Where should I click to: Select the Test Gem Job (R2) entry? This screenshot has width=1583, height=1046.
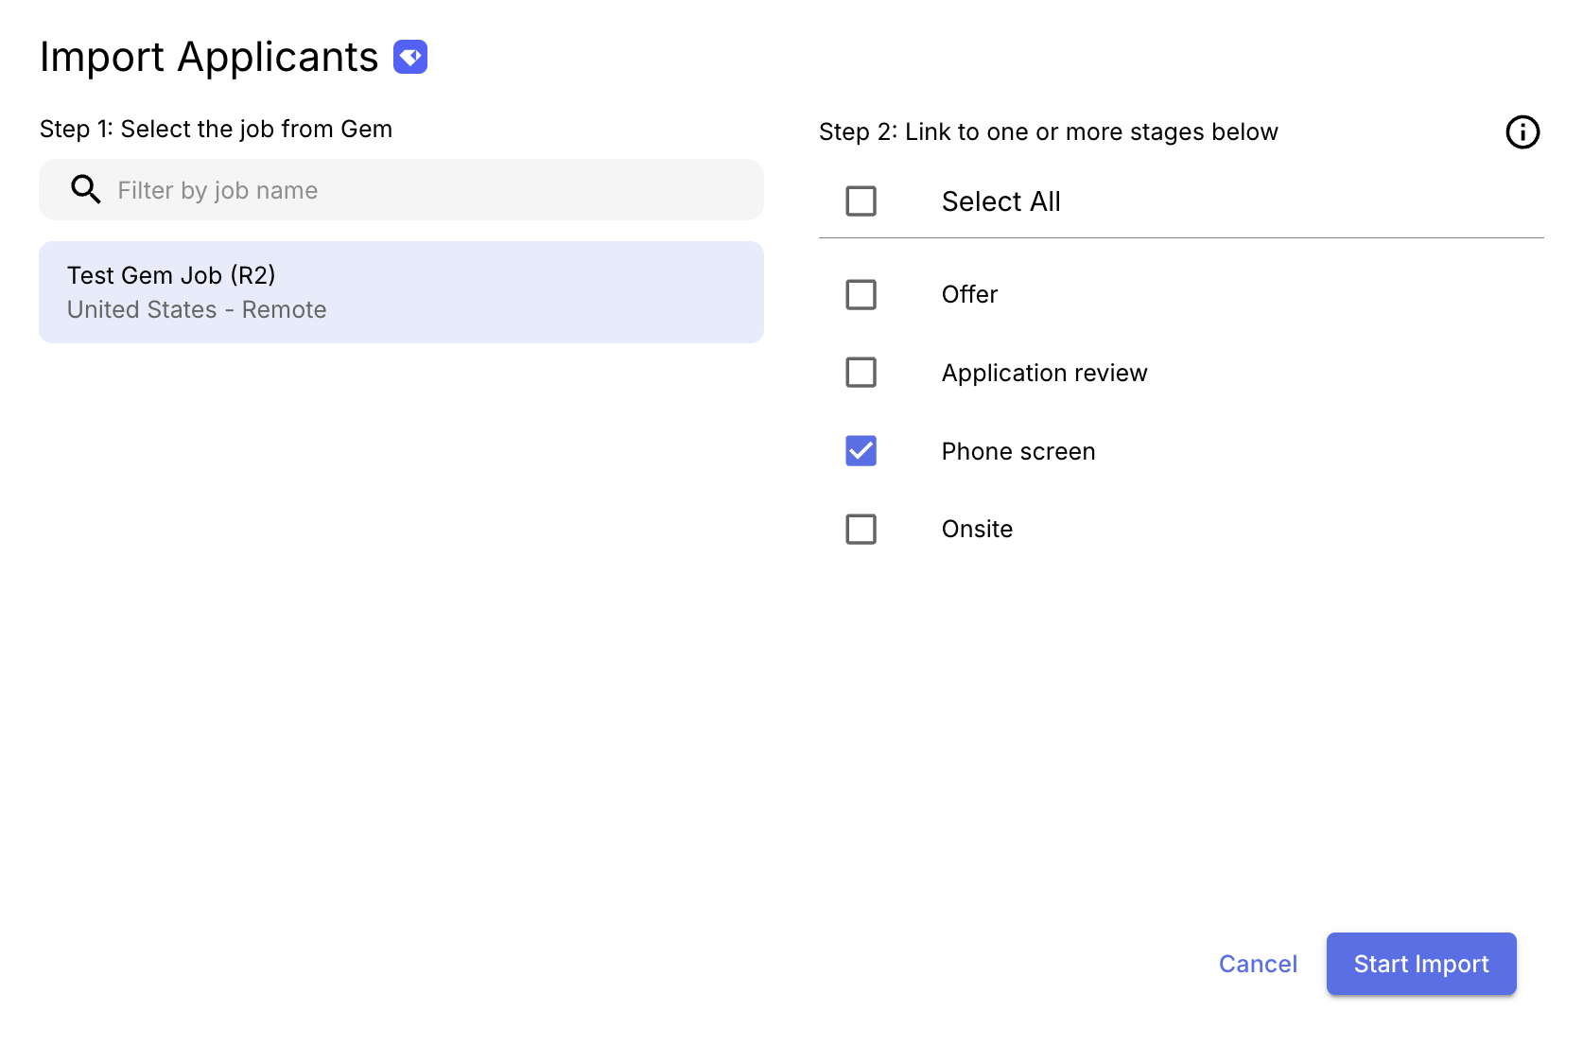pyautogui.click(x=401, y=292)
